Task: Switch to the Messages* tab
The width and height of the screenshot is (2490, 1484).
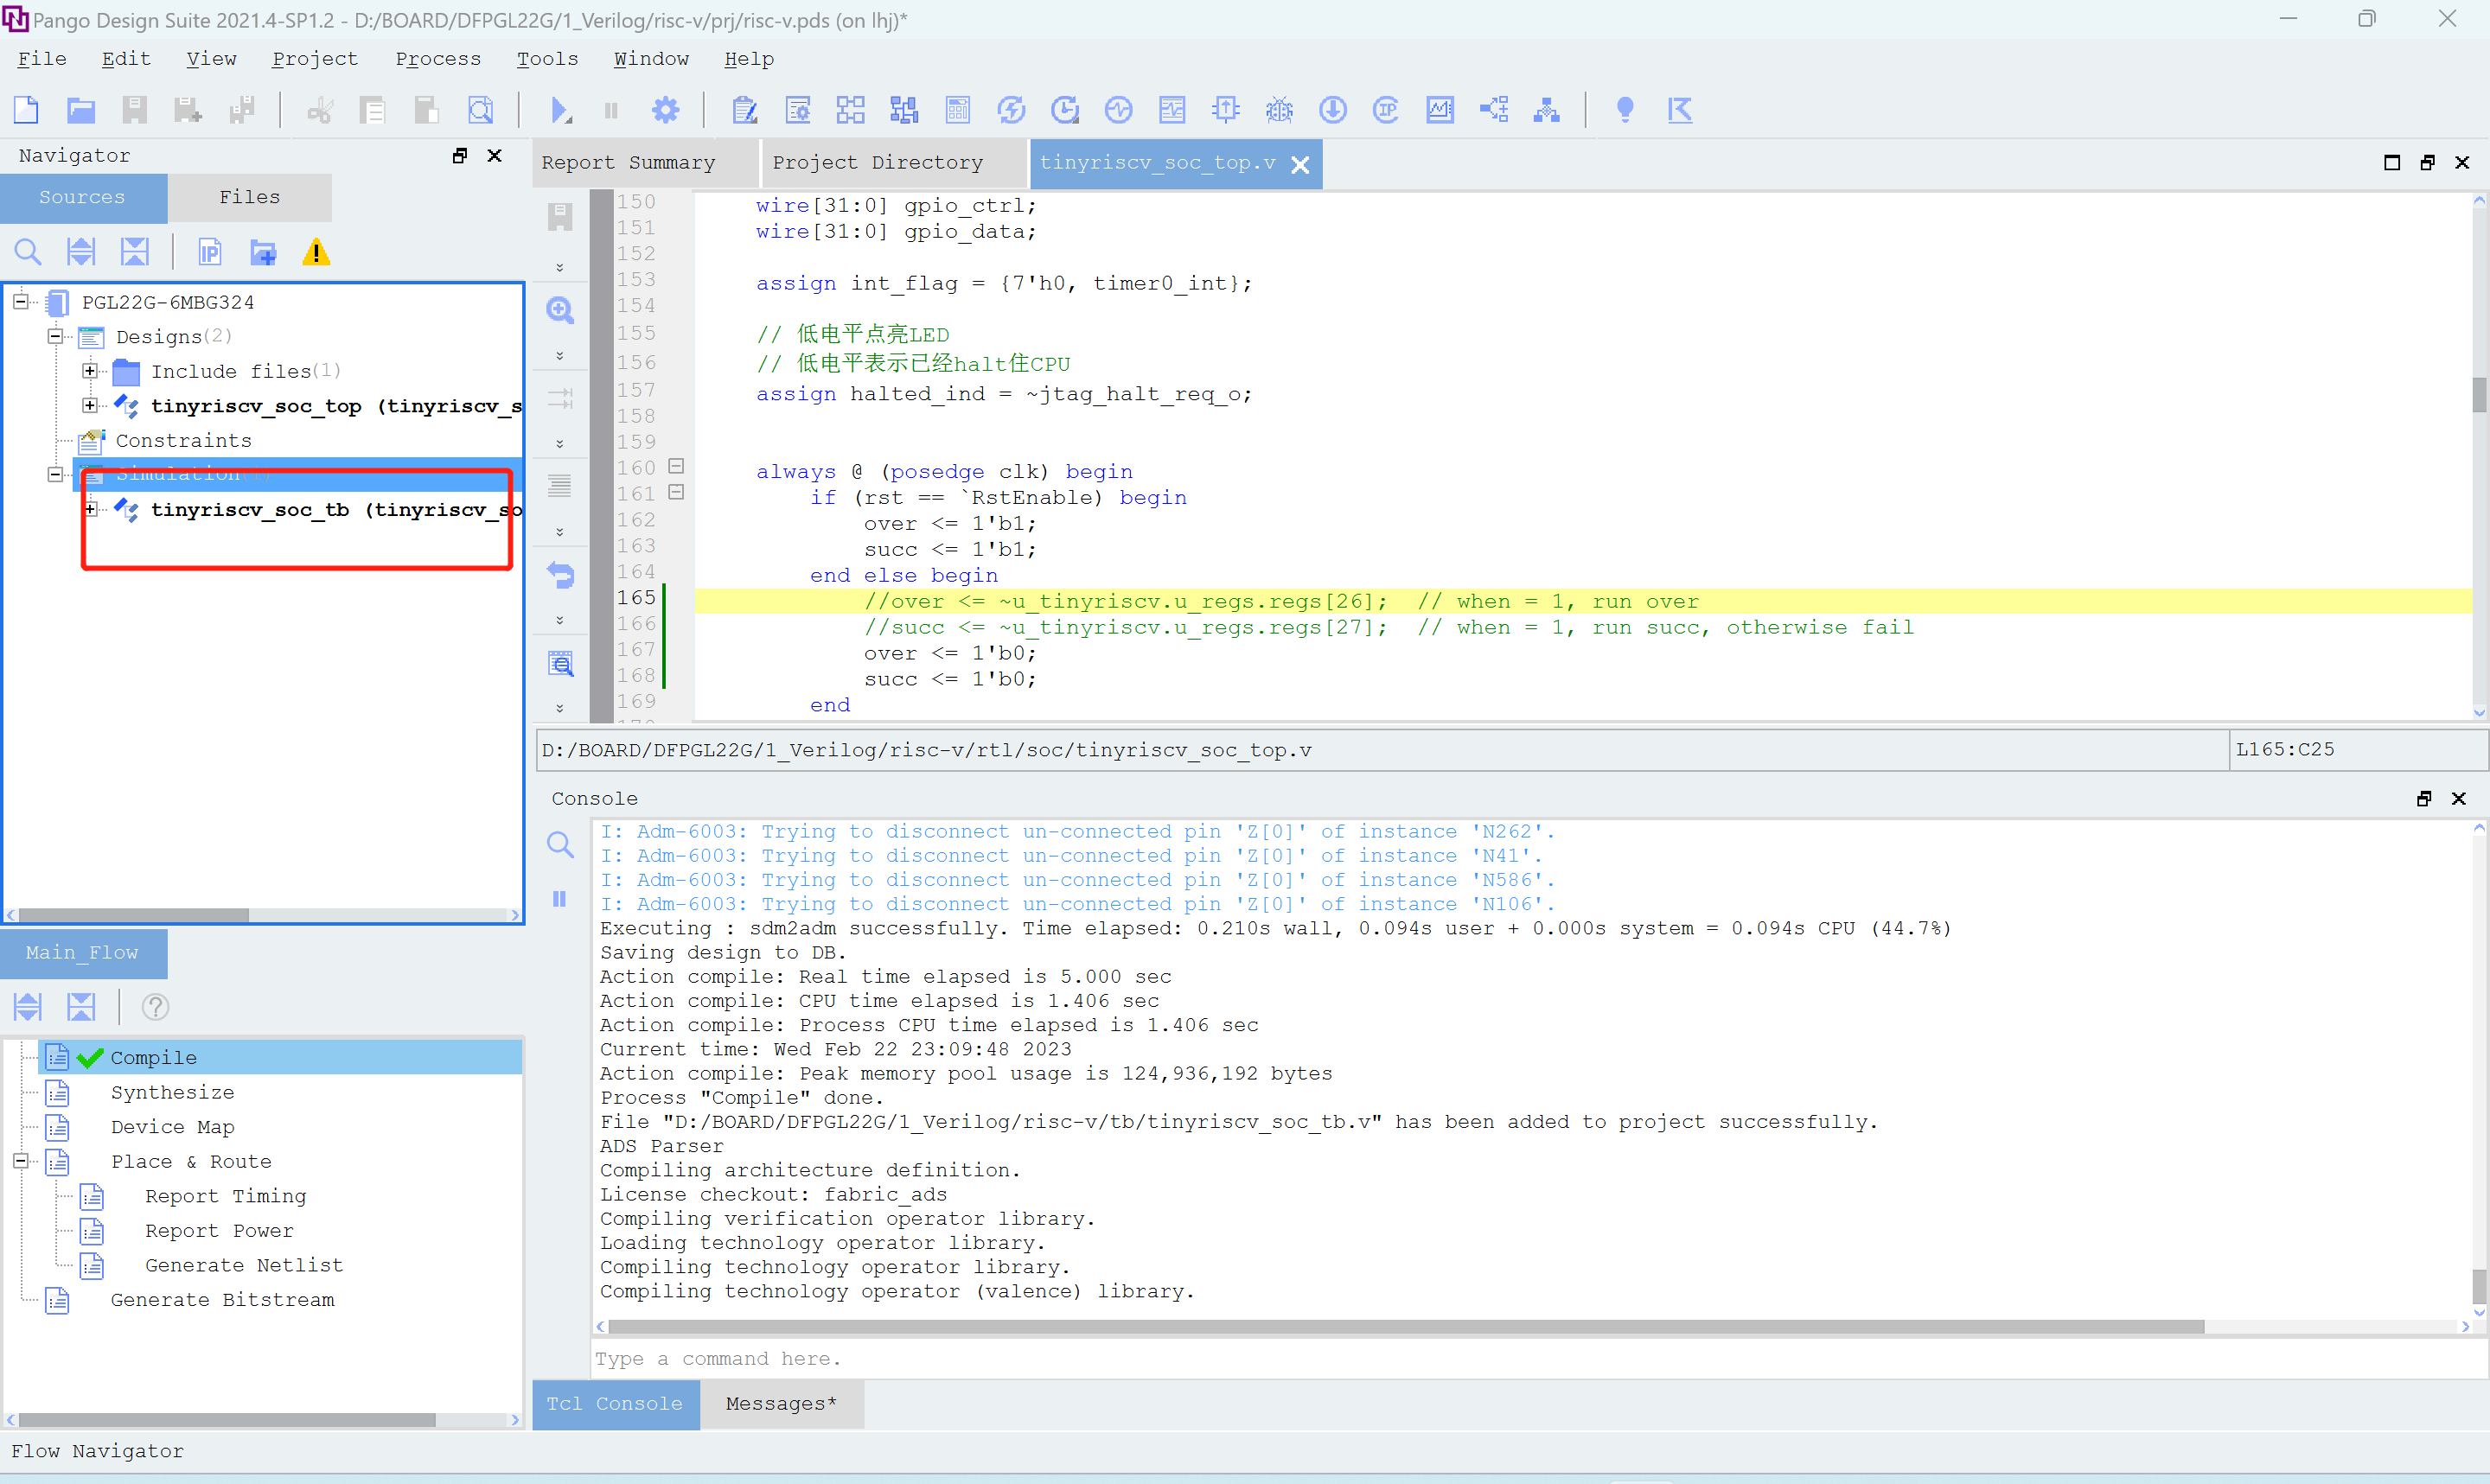Action: (781, 1404)
